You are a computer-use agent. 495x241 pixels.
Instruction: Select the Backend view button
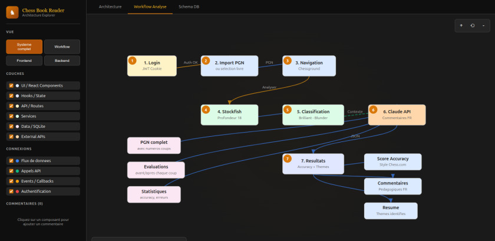(x=62, y=61)
